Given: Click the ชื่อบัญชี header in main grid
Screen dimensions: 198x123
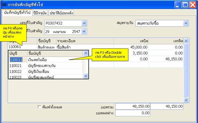Looking at the screenshot, I should click(x=47, y=41).
